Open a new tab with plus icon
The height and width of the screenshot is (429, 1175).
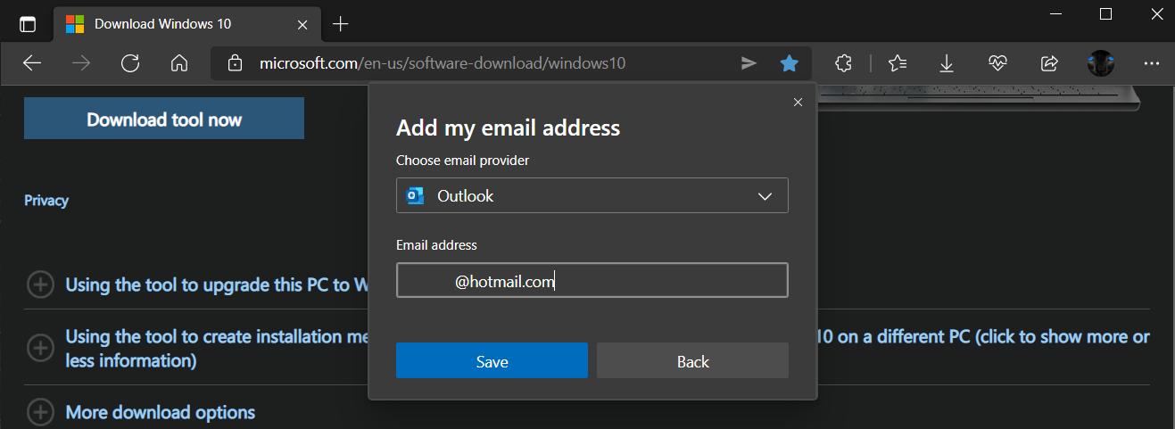(340, 24)
